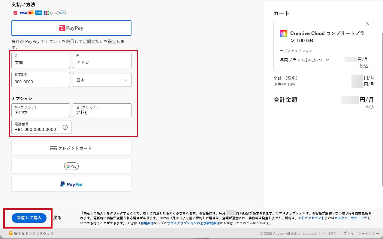Image resolution: width=383 pixels, height=239 pixels.
Task: Open the プライバシーポリシー footer link
Action: pyautogui.click(x=361, y=233)
